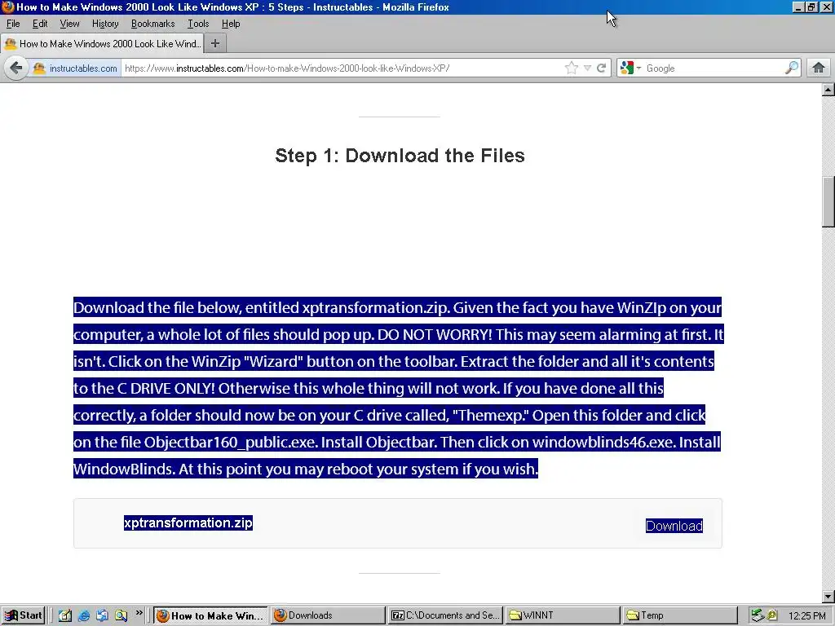Bookmark this page with the star icon
Screen dimensions: 835x626
[572, 68]
